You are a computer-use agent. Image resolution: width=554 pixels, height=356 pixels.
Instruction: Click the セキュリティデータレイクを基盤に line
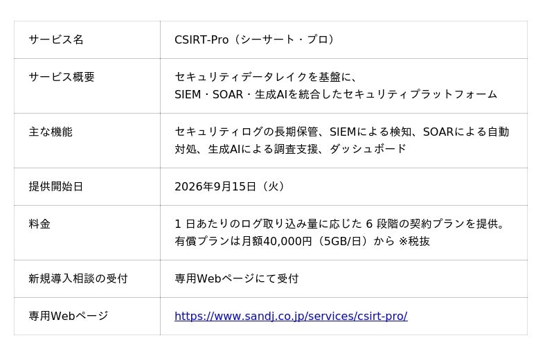(266, 77)
